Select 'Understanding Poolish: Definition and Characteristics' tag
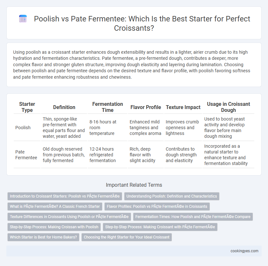This screenshot has width=268, height=266. 172,196
